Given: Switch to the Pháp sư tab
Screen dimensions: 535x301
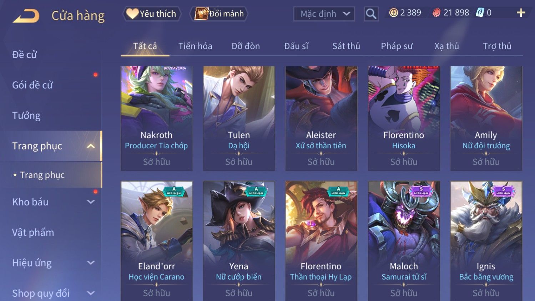Looking at the screenshot, I should click(x=397, y=46).
